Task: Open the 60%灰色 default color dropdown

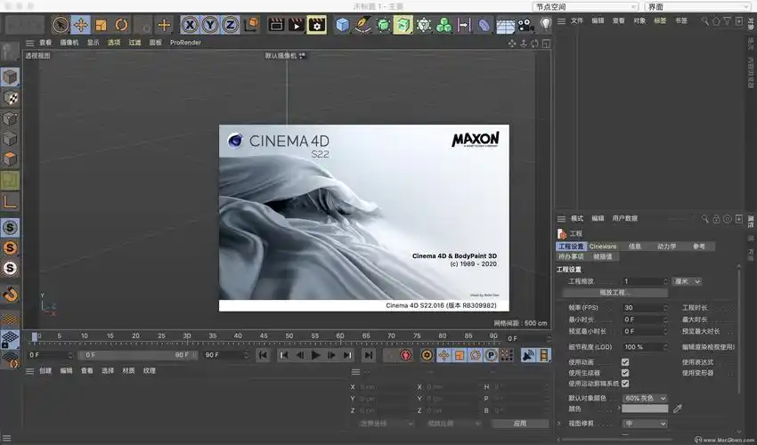Action: click(645, 398)
